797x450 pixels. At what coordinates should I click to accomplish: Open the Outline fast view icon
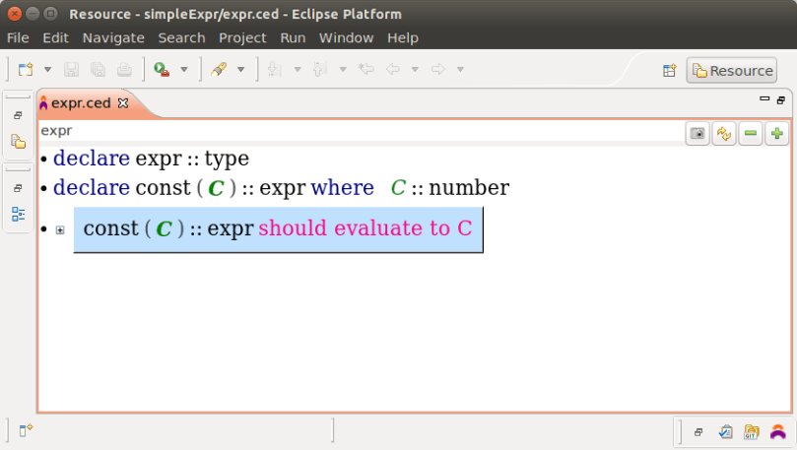tap(18, 214)
